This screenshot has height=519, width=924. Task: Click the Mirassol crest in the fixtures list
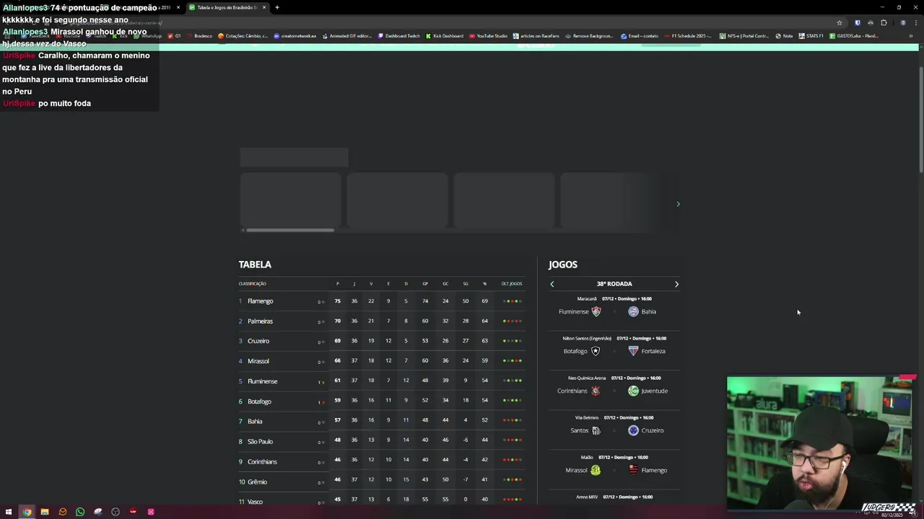click(596, 470)
